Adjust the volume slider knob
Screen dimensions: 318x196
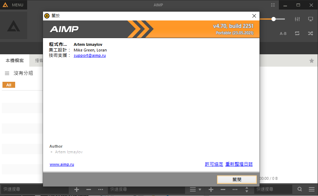coord(274,19)
